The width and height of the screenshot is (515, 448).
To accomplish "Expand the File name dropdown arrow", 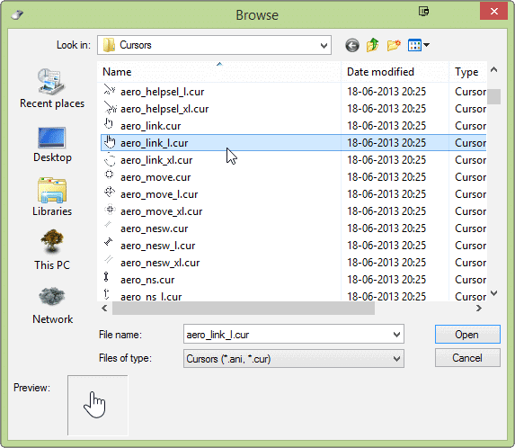I will [x=396, y=335].
